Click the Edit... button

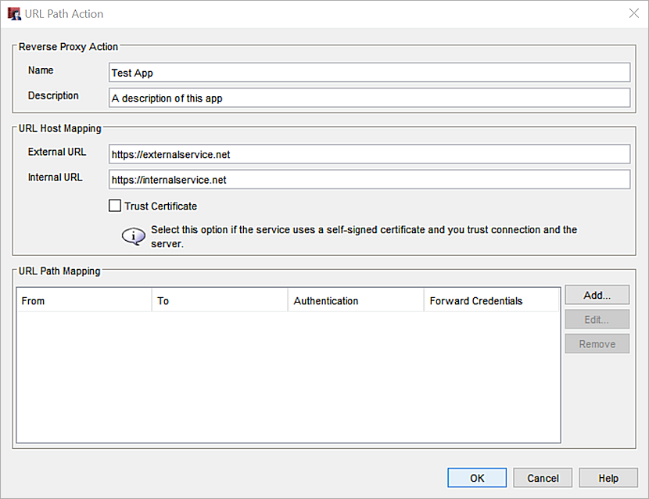click(597, 320)
